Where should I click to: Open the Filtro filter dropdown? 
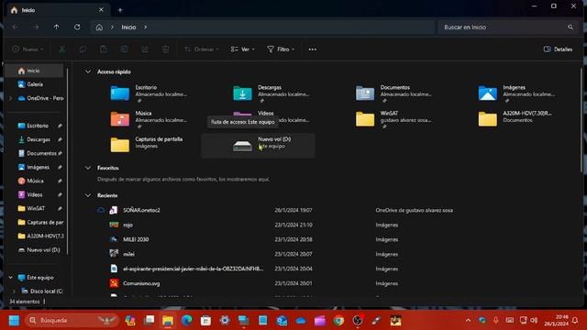click(x=281, y=49)
